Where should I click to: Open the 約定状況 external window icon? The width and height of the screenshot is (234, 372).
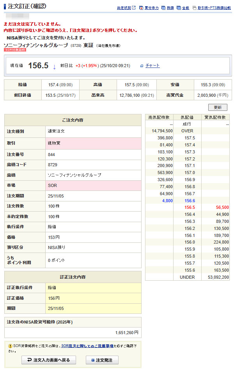pos(134,8)
